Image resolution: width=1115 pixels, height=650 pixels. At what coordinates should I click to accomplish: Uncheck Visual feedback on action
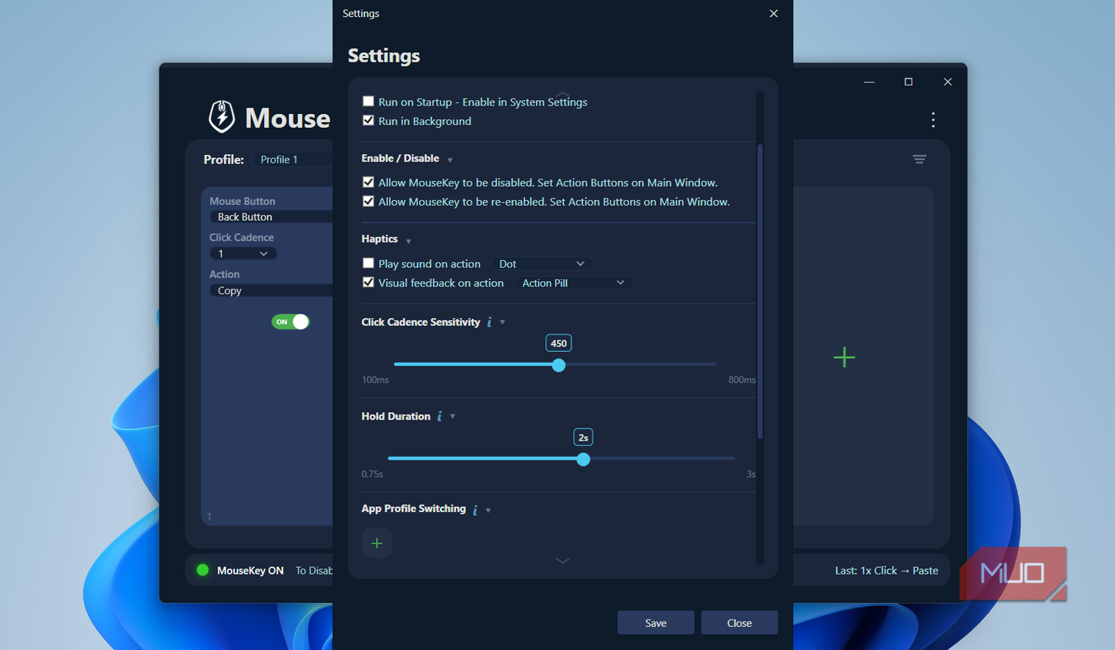pyautogui.click(x=368, y=282)
